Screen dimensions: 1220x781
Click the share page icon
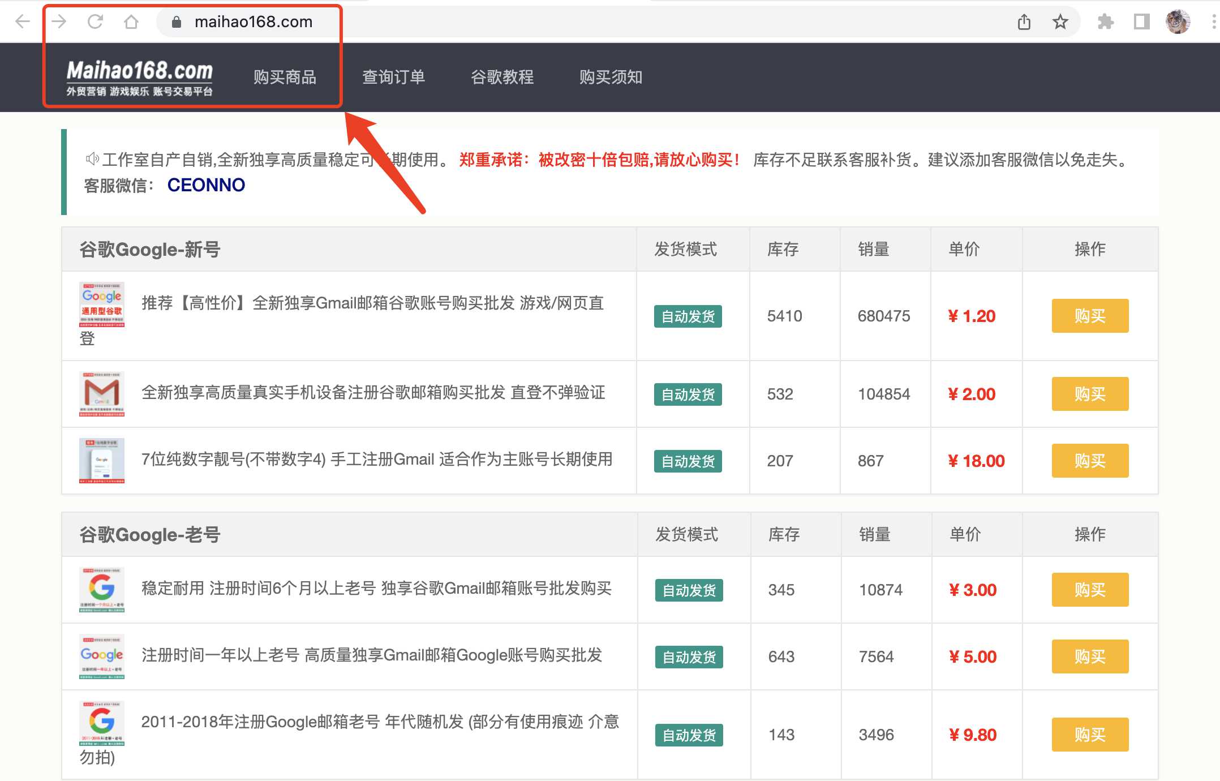tap(1024, 22)
